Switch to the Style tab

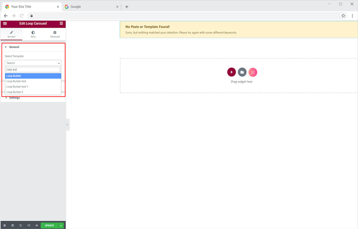pyautogui.click(x=33, y=34)
